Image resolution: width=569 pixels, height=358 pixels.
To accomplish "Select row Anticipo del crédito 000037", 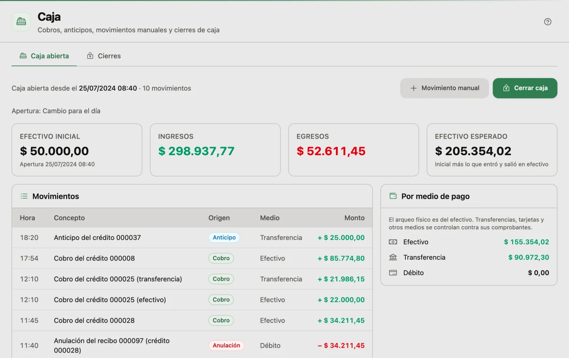I will point(192,238).
